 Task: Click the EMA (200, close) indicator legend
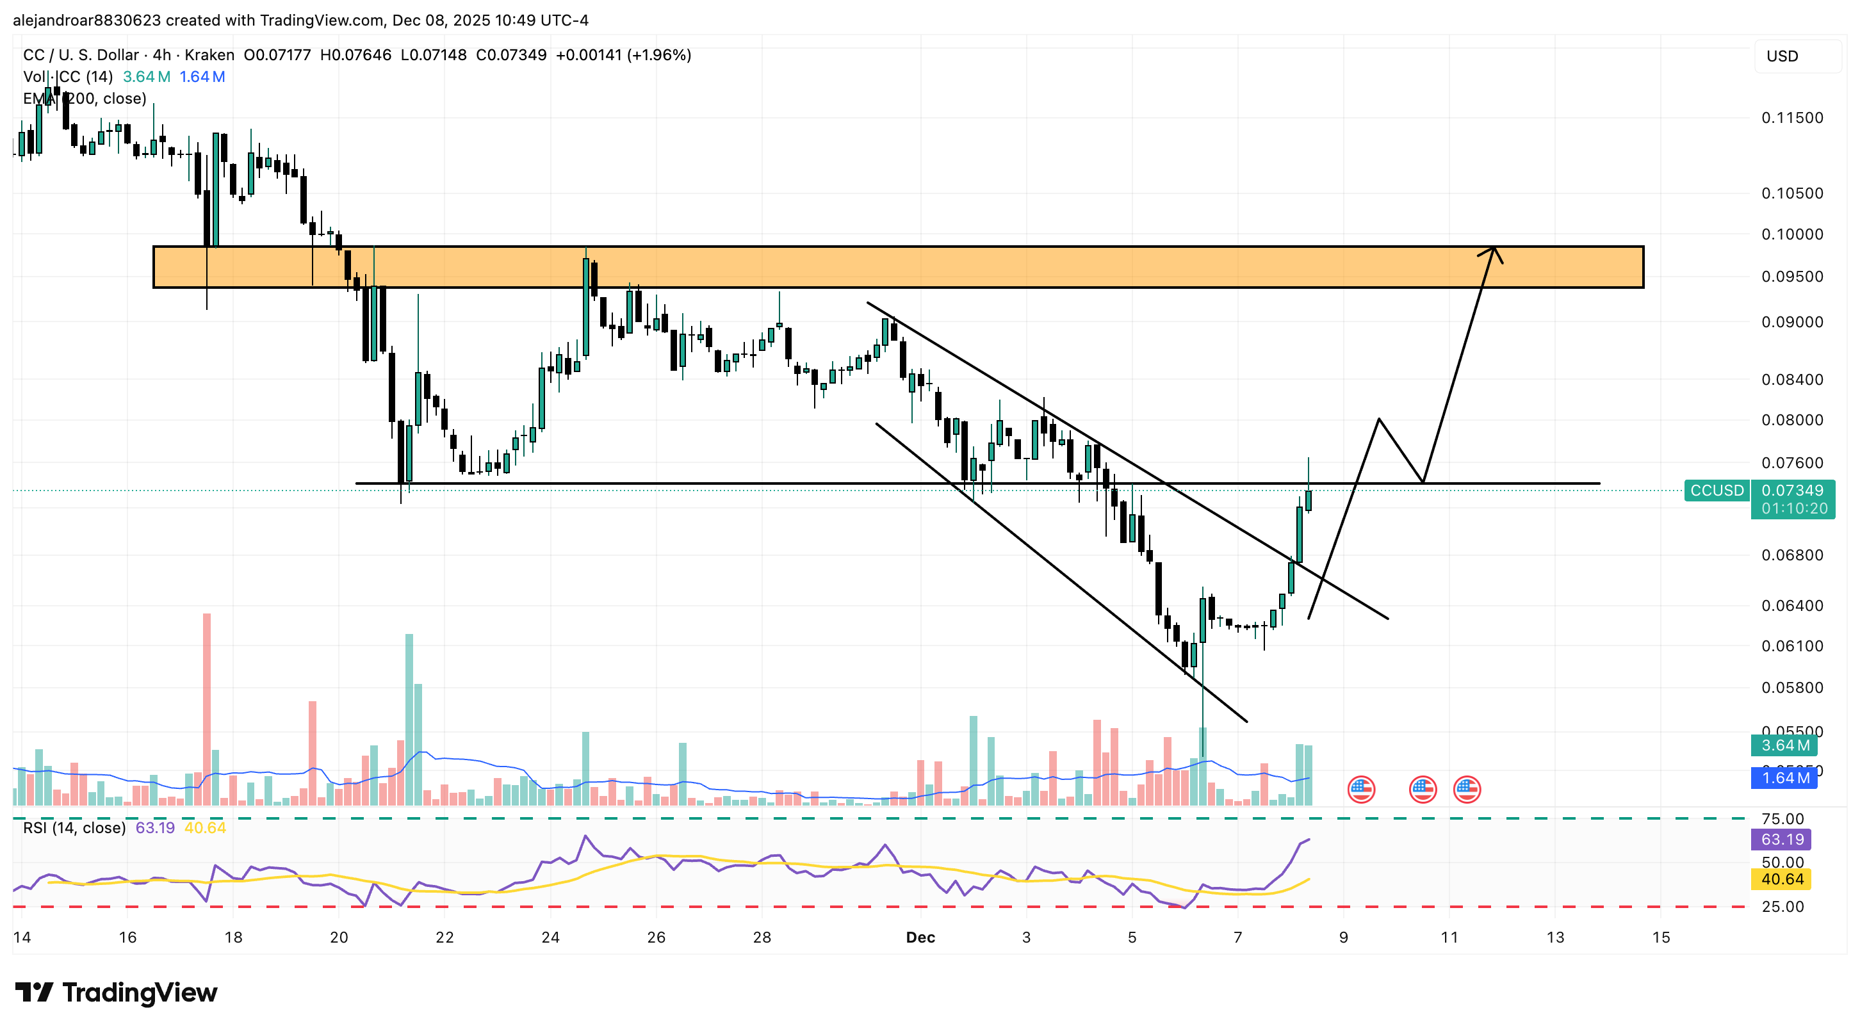[x=85, y=98]
